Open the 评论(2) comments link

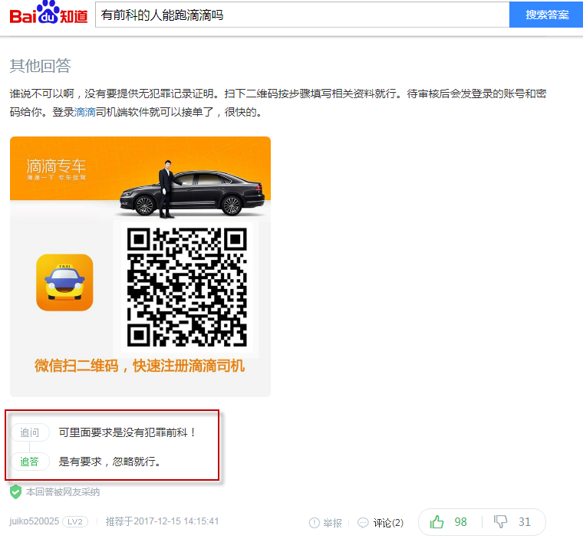388,523
